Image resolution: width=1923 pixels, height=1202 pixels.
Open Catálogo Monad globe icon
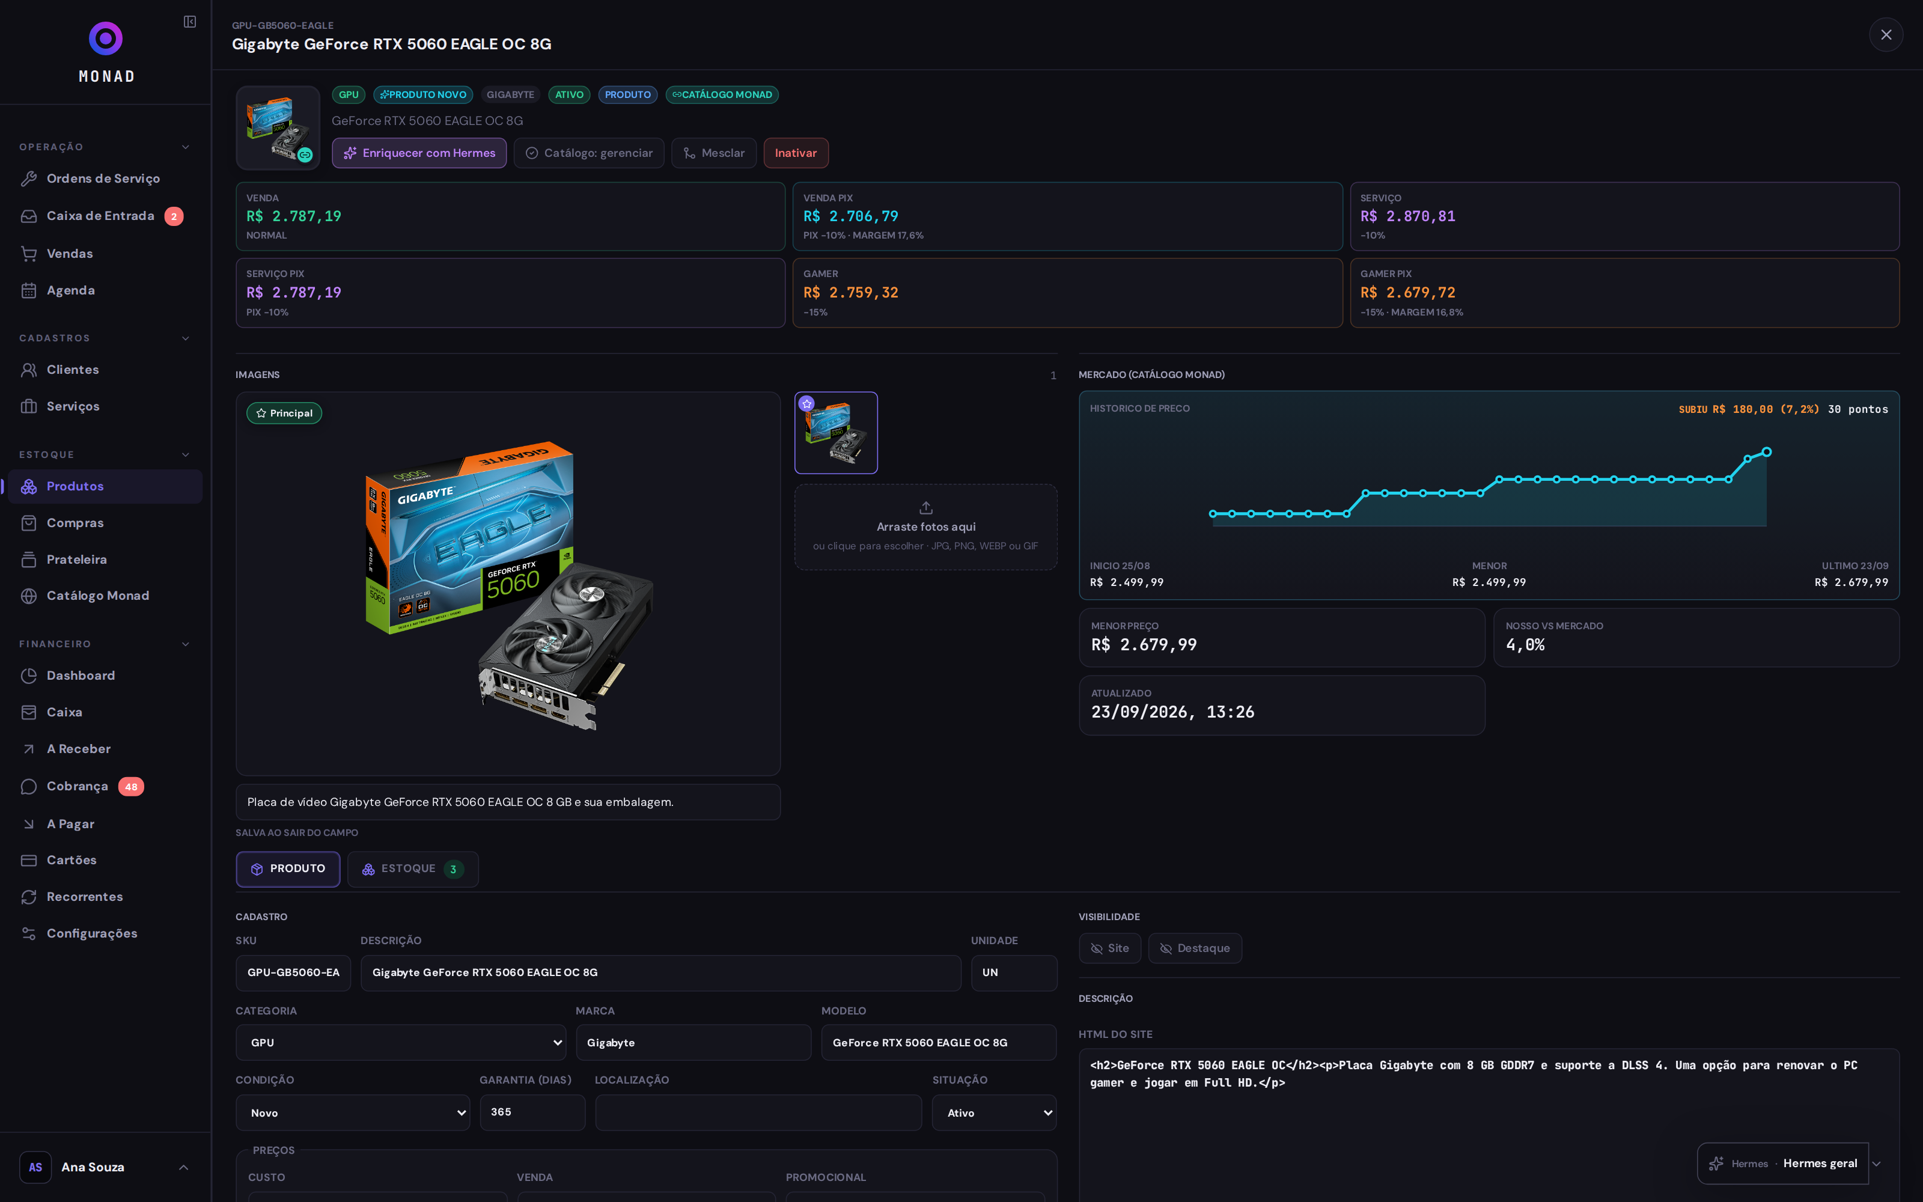pos(29,596)
